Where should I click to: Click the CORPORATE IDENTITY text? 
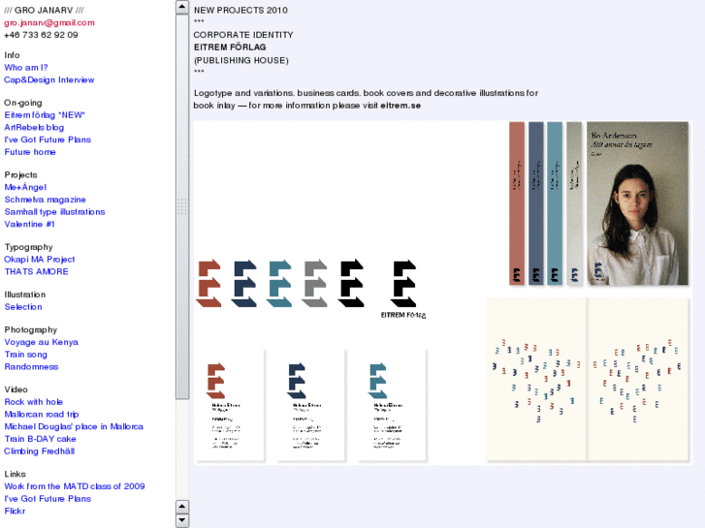(243, 35)
